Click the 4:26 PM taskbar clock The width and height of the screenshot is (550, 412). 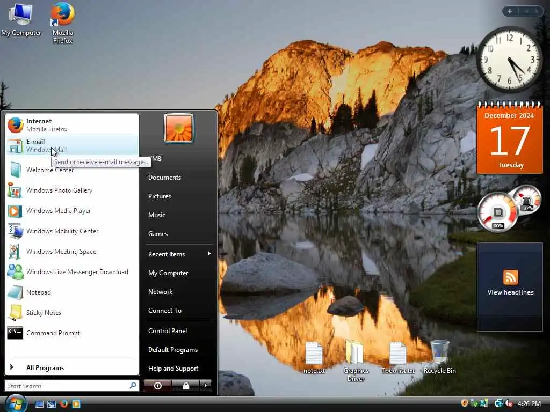pyautogui.click(x=529, y=404)
